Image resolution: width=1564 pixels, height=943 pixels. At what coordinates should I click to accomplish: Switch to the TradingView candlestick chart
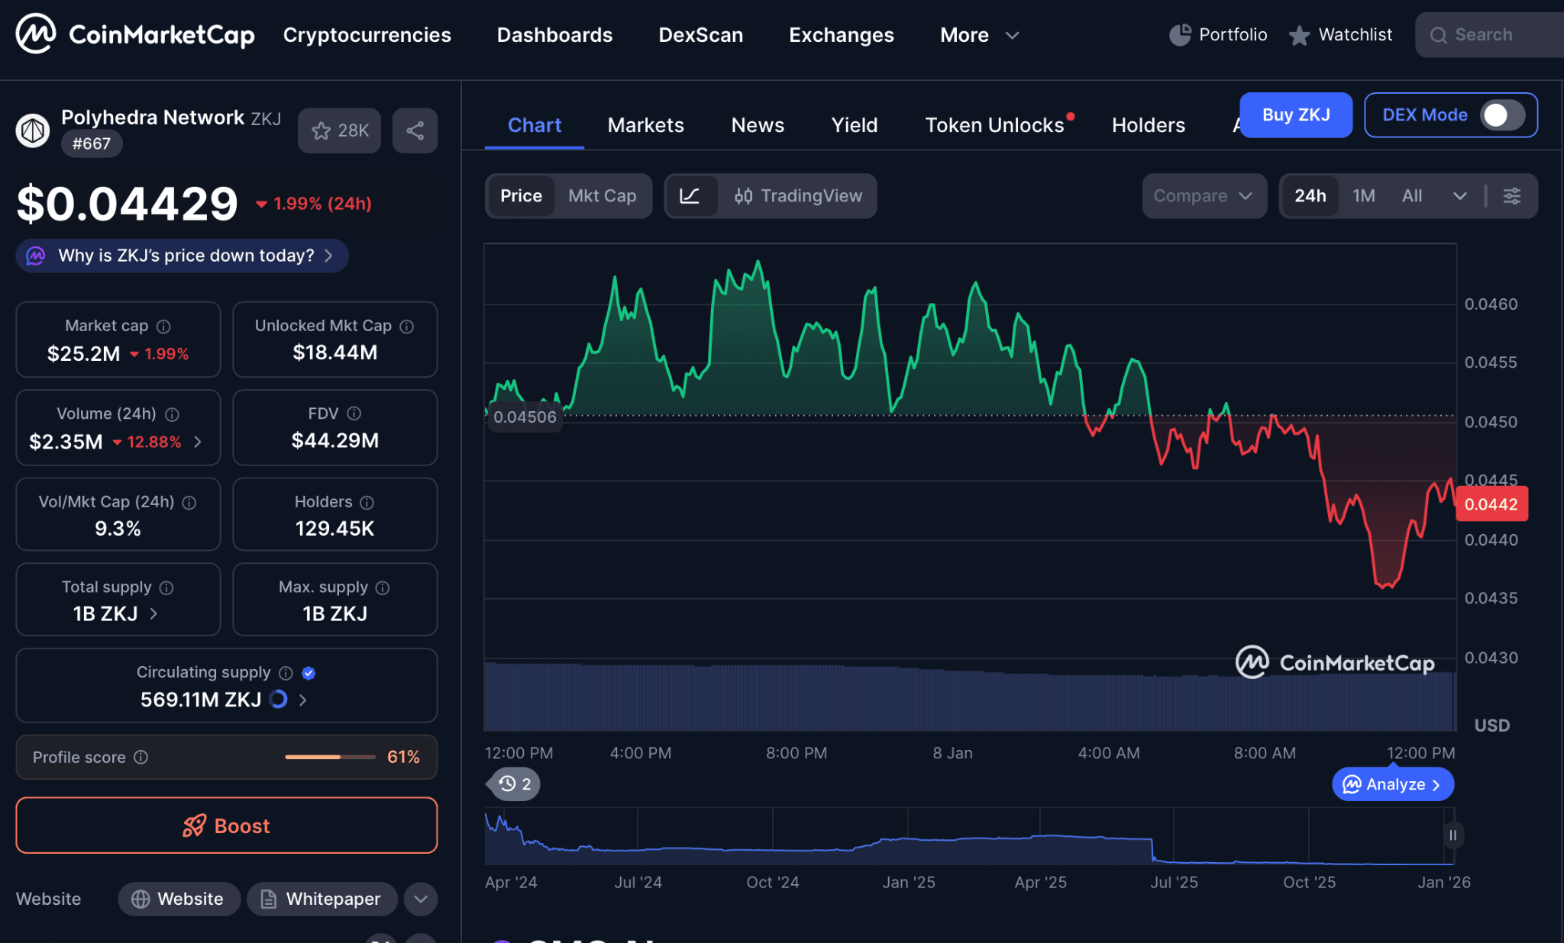799,196
